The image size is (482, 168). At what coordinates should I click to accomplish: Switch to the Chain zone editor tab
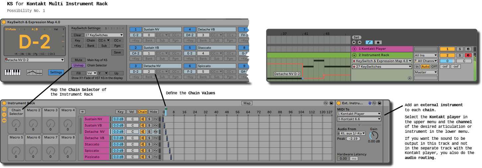point(143,112)
